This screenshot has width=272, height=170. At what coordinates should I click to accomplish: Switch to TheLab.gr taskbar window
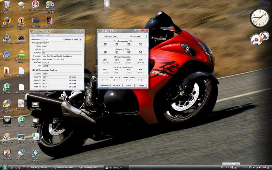[x=39, y=168]
